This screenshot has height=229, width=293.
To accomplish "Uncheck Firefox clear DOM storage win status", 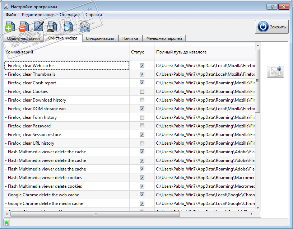I will pyautogui.click(x=142, y=108).
